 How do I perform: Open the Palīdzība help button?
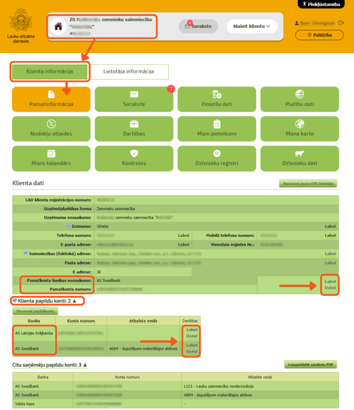pyautogui.click(x=319, y=35)
